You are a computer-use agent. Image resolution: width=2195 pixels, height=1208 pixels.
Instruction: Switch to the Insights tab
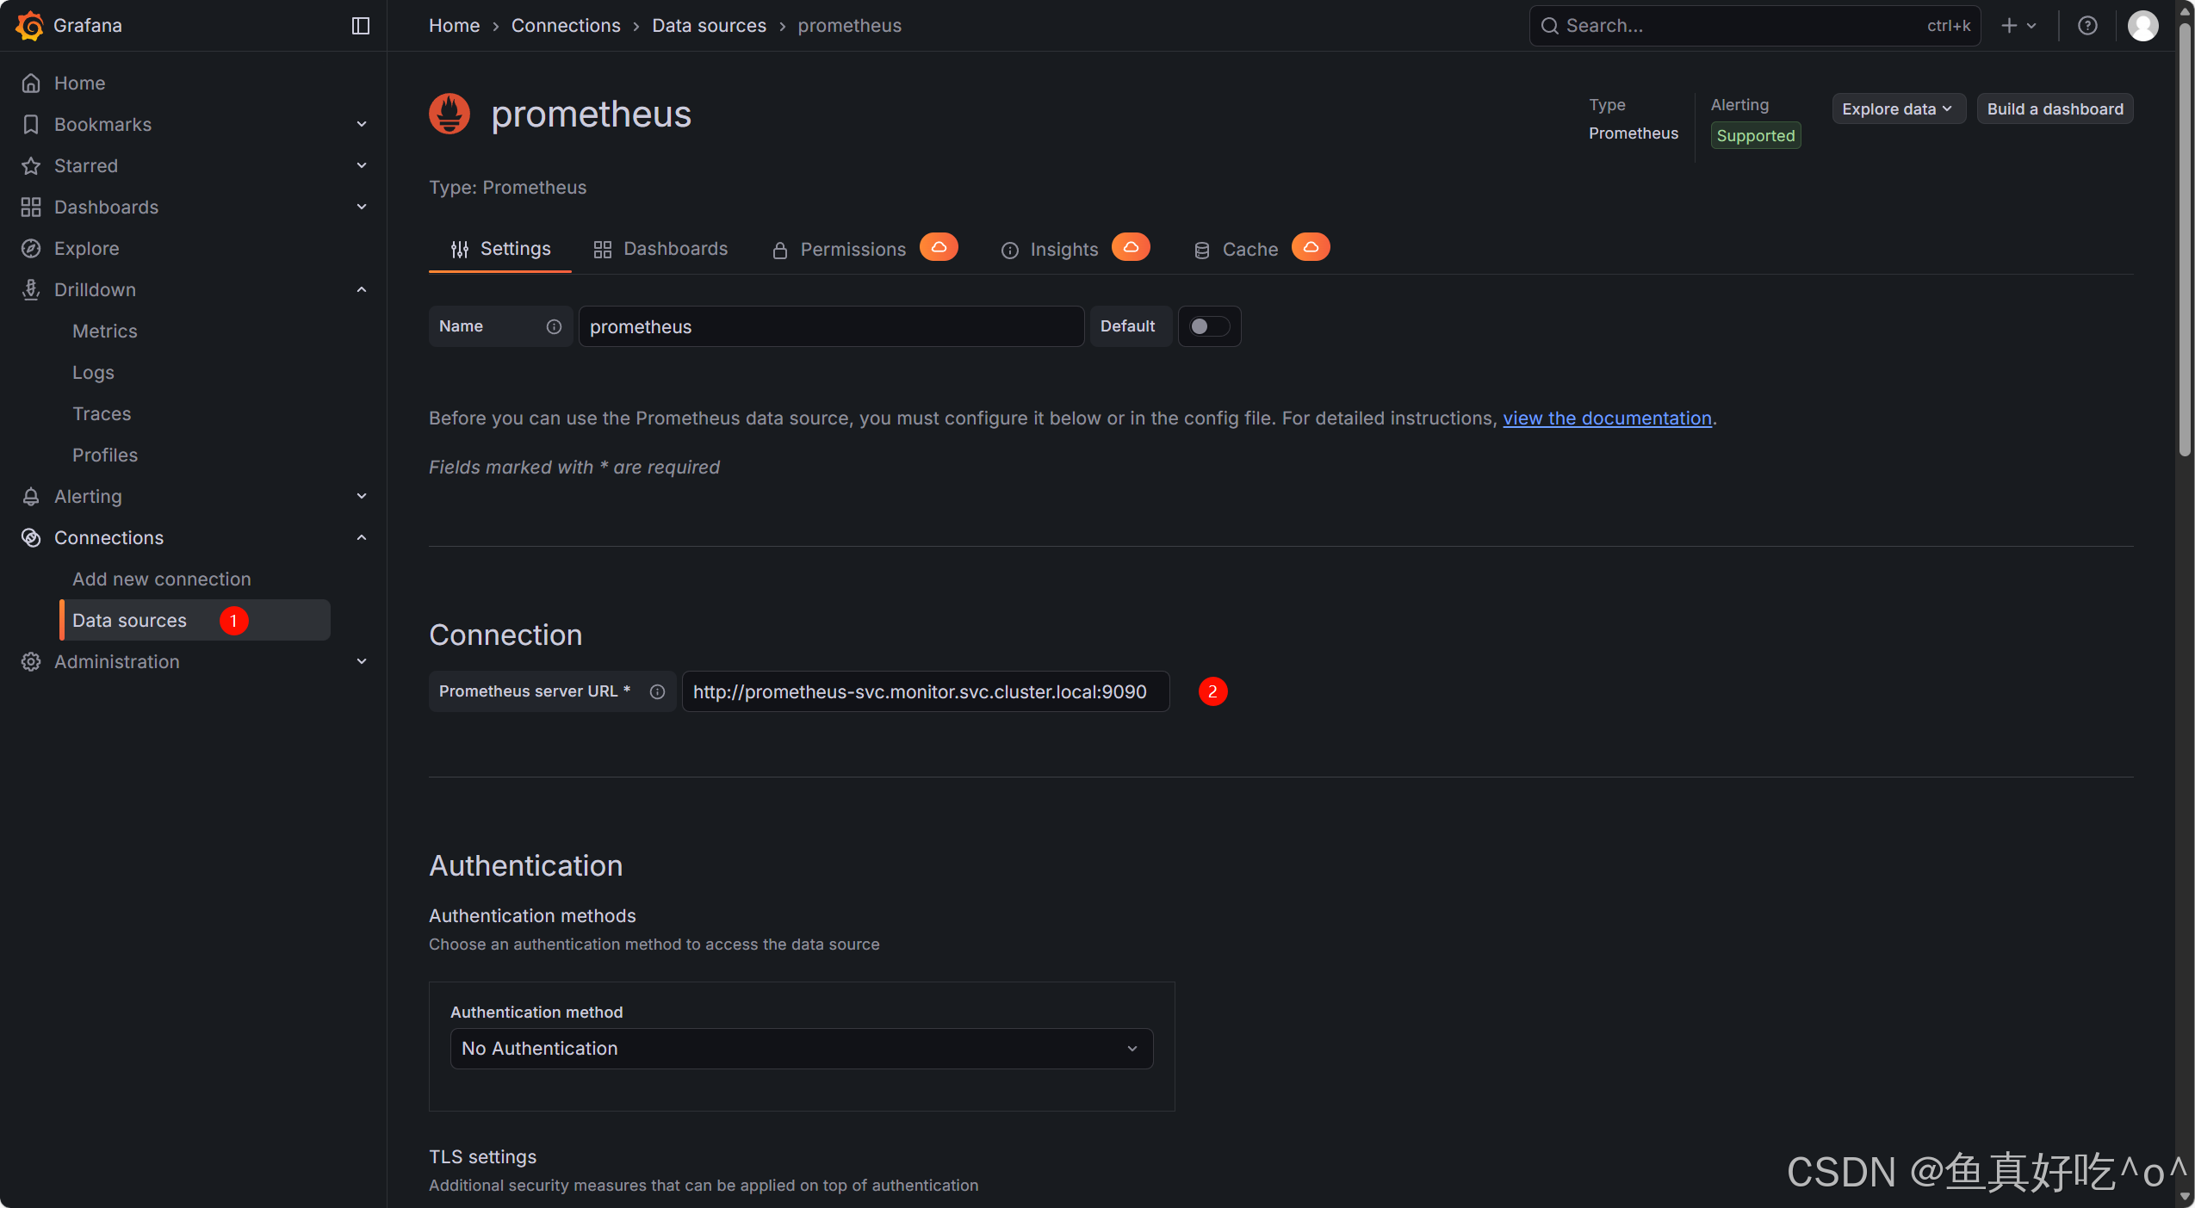1050,250
